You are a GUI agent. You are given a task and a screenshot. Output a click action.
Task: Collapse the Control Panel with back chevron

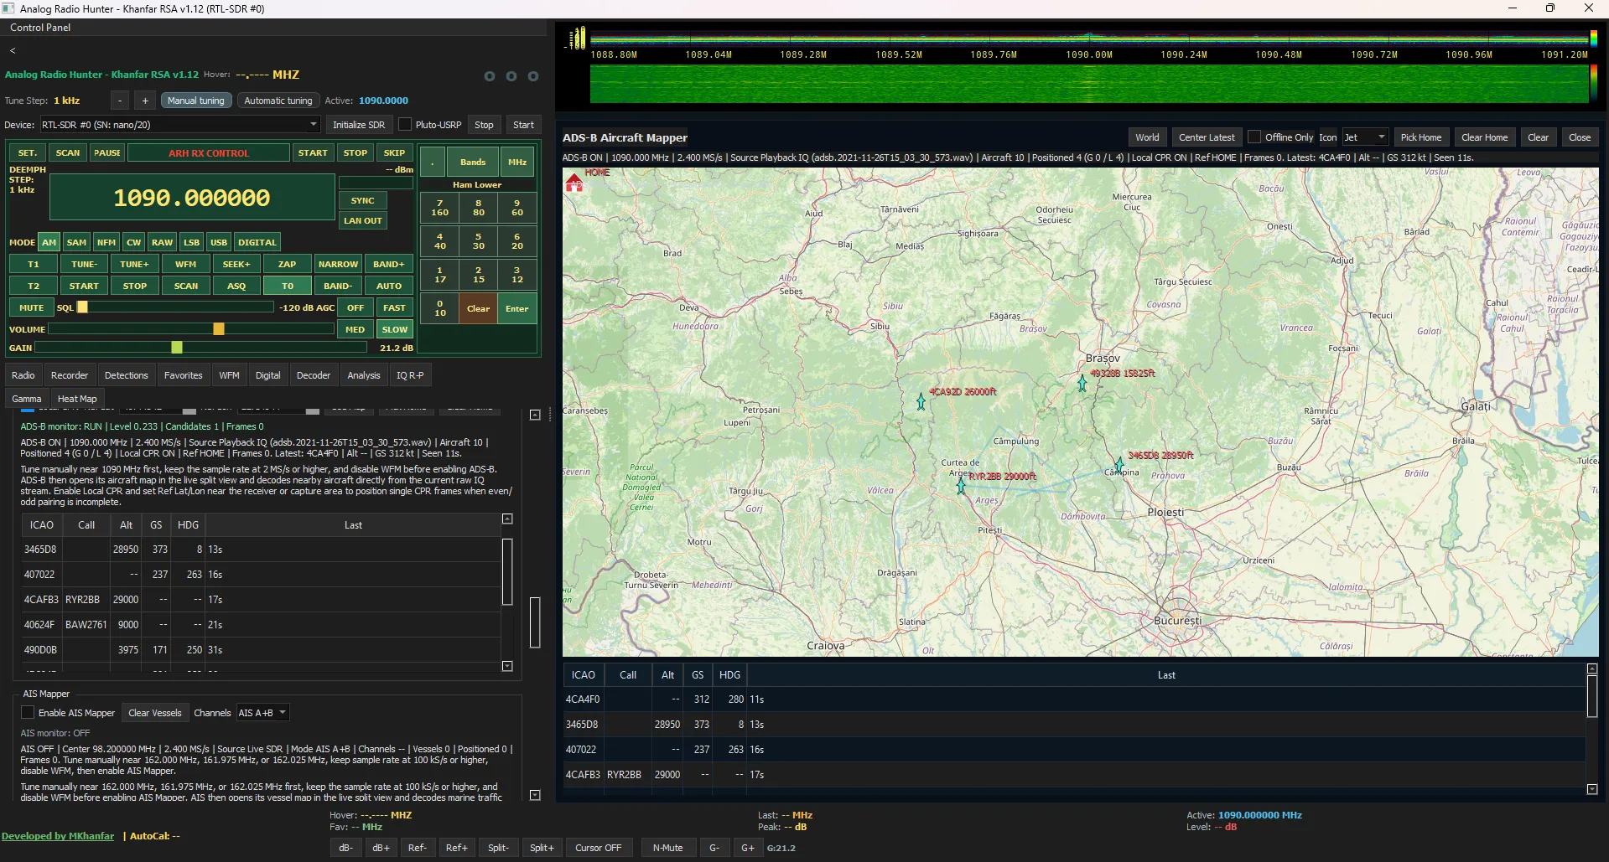(x=13, y=51)
